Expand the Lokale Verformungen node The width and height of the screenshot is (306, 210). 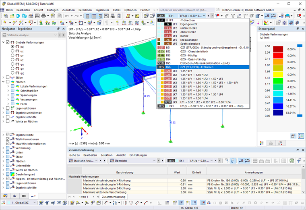tap(8, 86)
